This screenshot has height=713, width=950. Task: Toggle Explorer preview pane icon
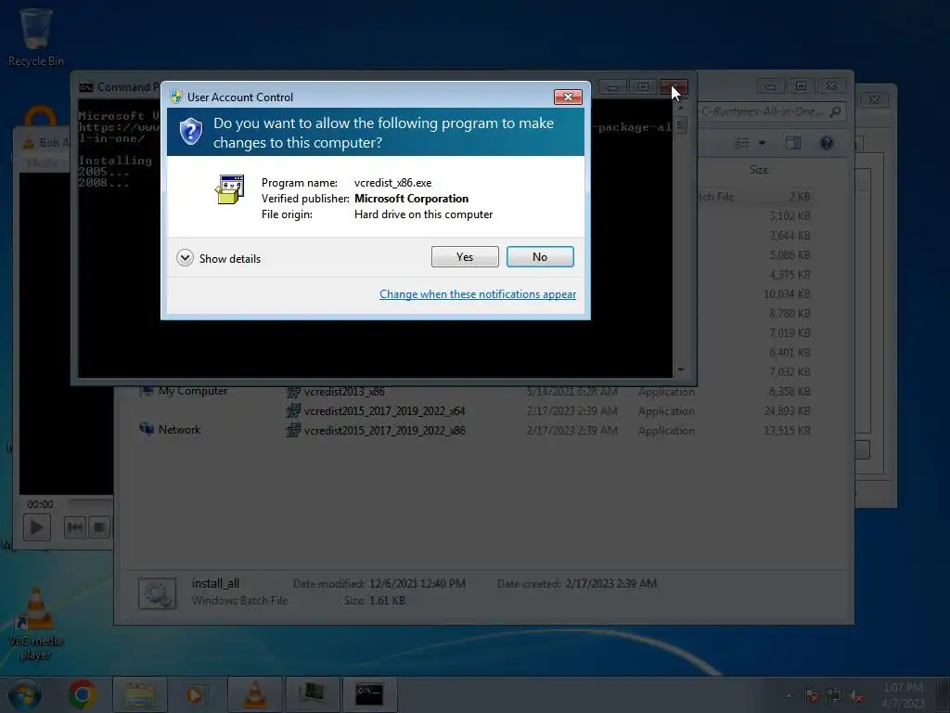pos(793,143)
